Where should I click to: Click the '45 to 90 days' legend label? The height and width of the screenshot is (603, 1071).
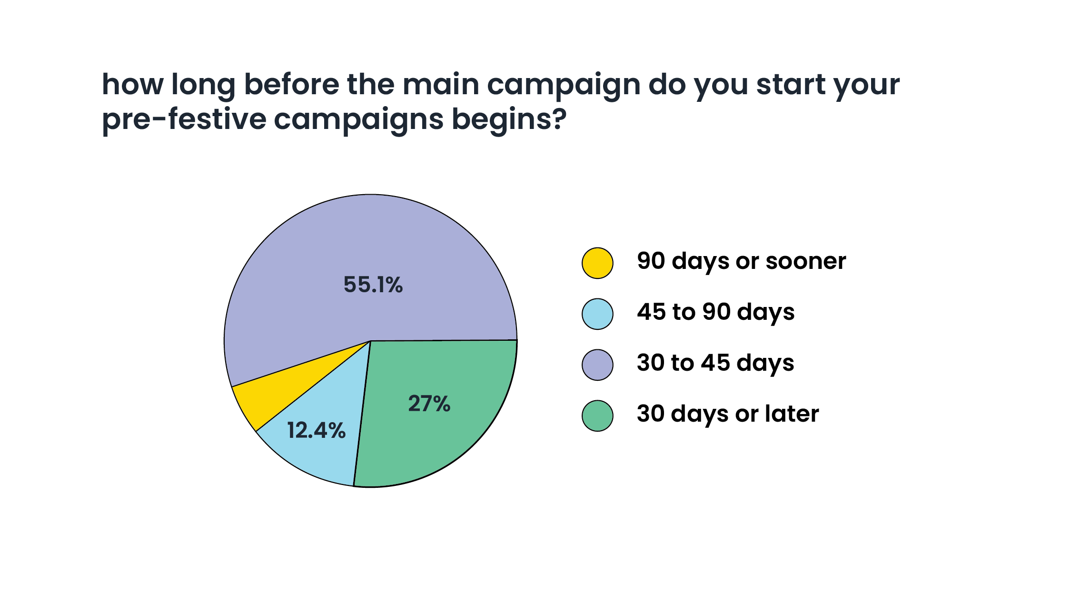pos(715,312)
